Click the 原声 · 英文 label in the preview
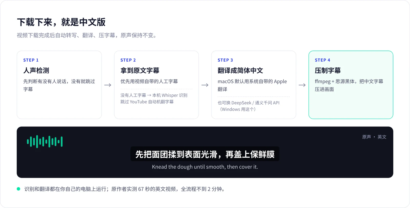The image size is (410, 208). click(x=374, y=137)
